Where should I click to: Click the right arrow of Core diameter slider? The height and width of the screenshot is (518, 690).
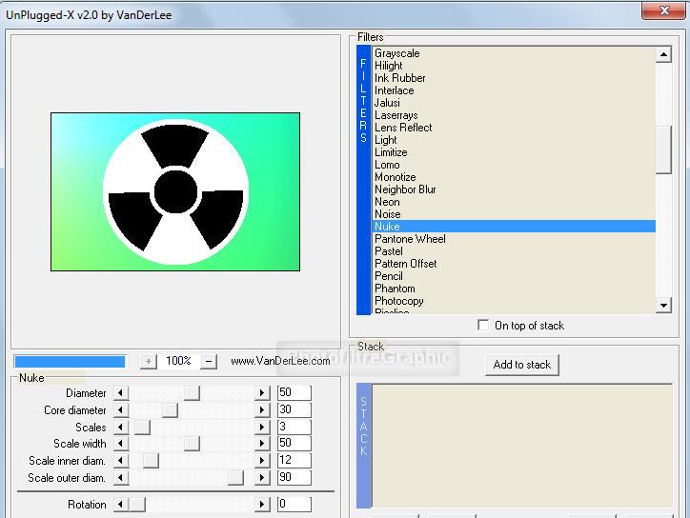click(x=262, y=409)
